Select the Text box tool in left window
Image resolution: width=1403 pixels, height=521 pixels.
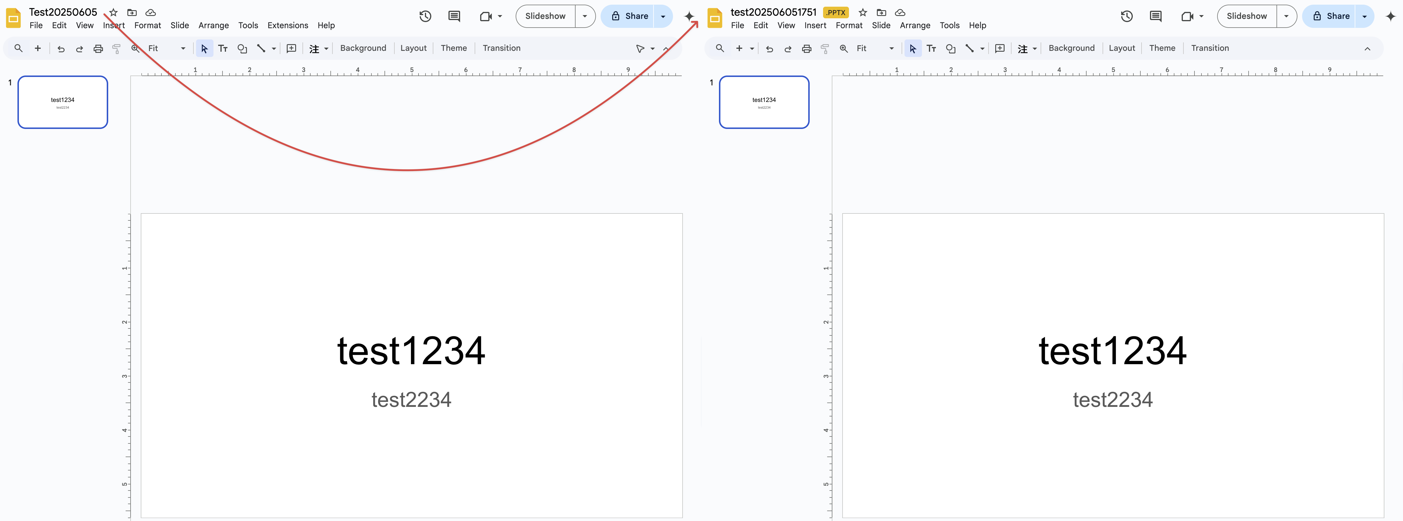coord(223,48)
